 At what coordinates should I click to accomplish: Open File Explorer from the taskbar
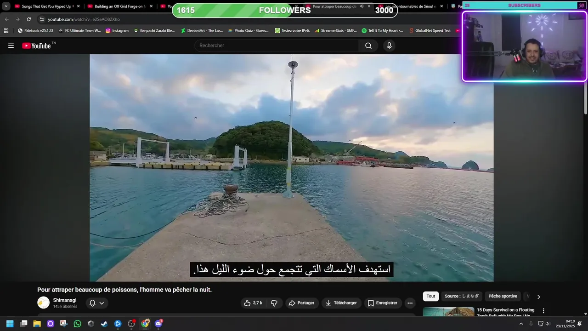coord(37,324)
